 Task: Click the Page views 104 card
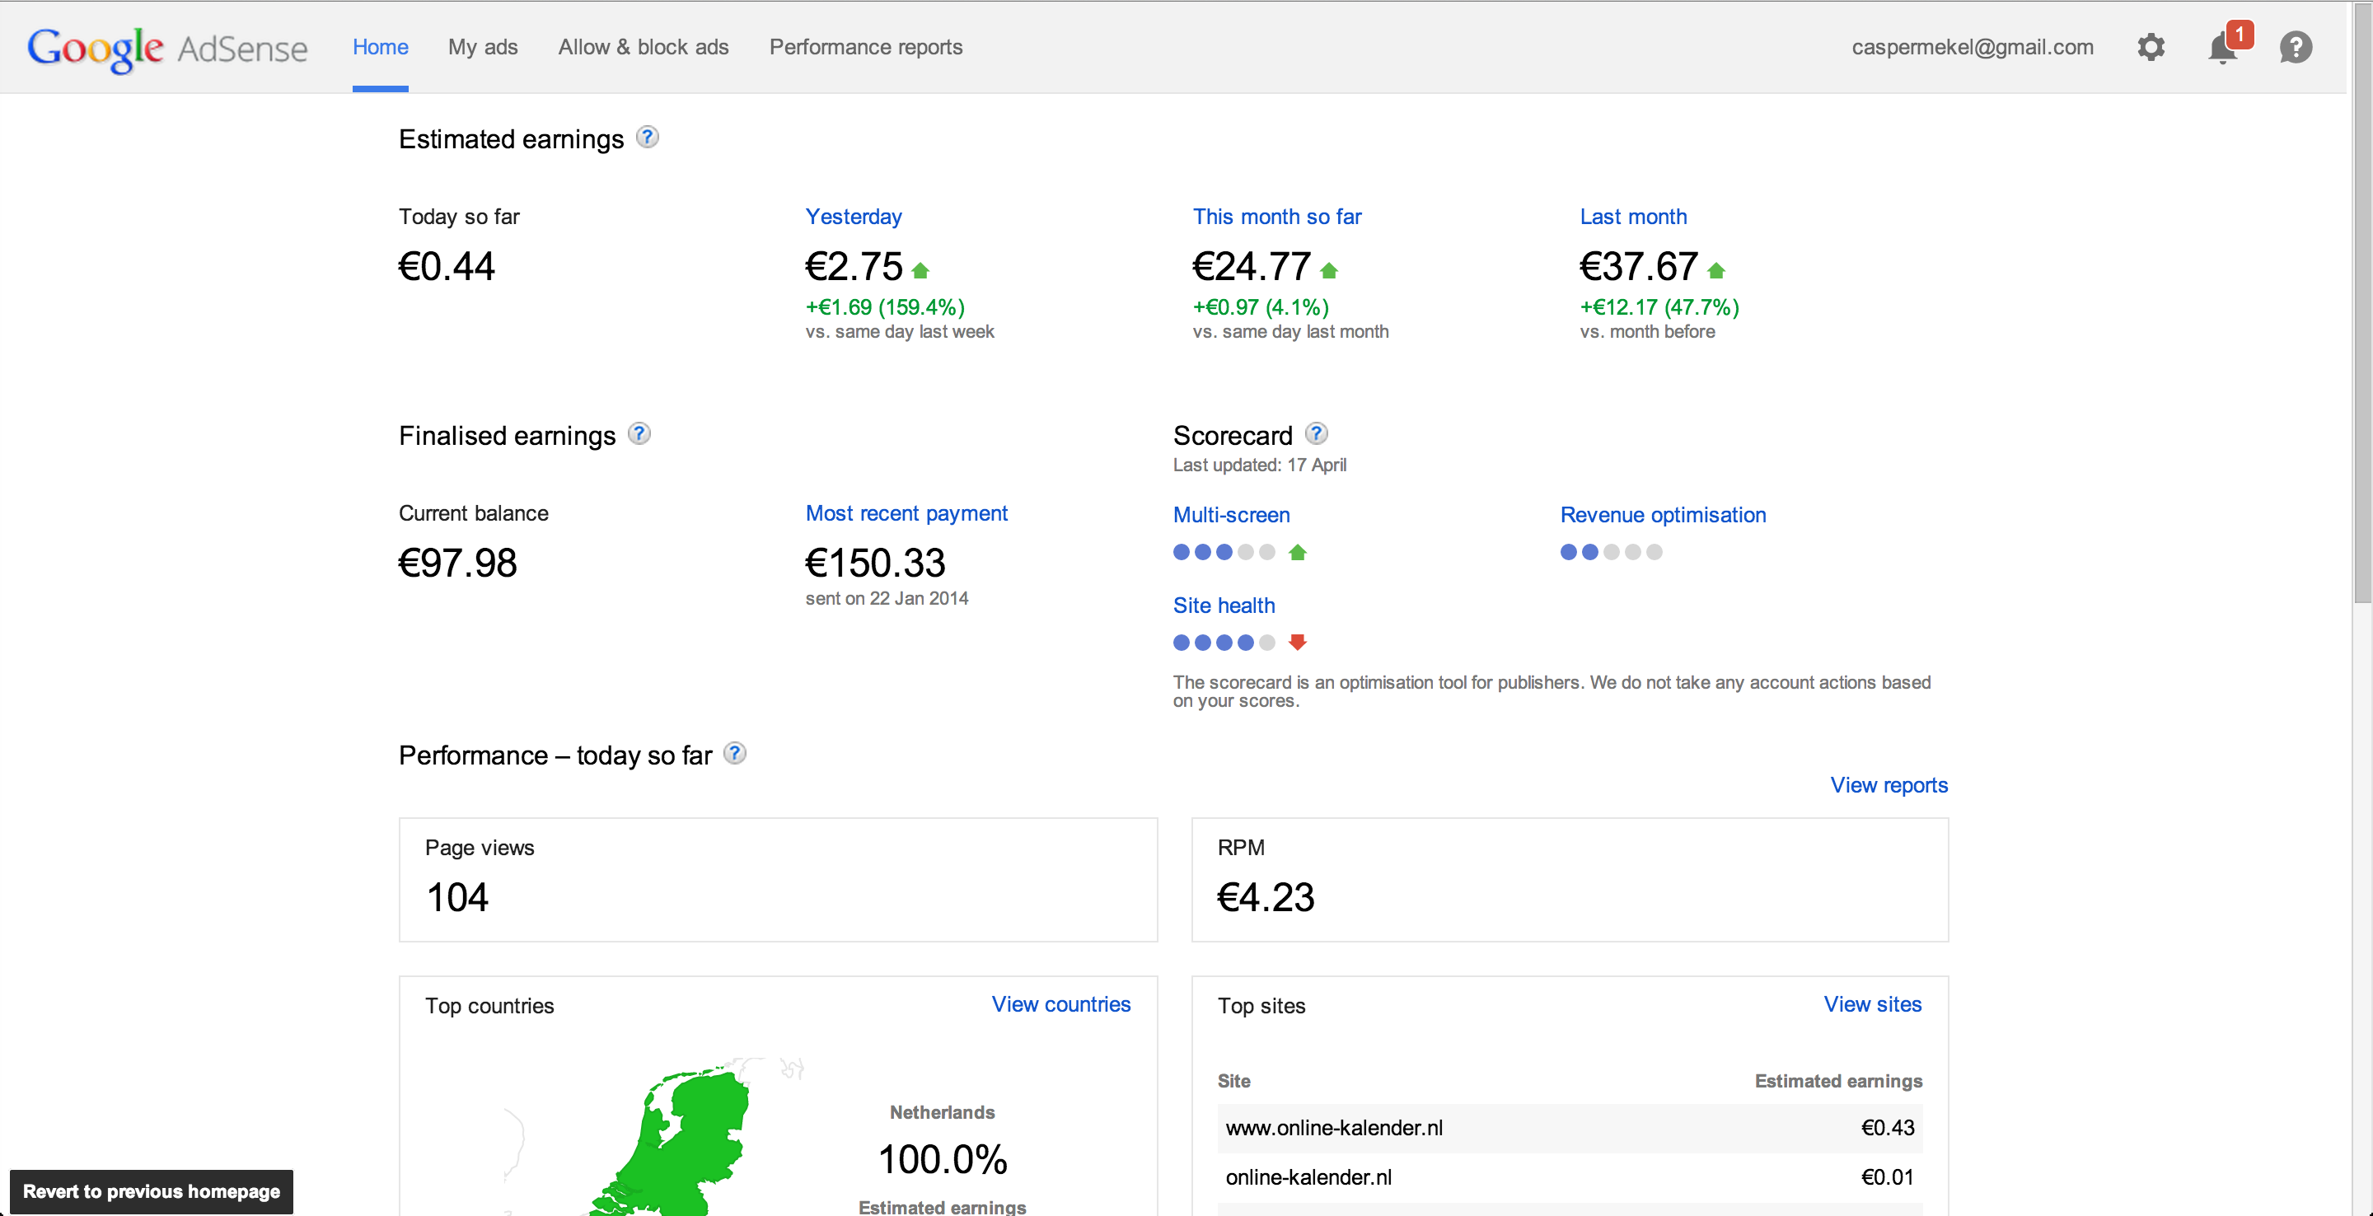(778, 880)
